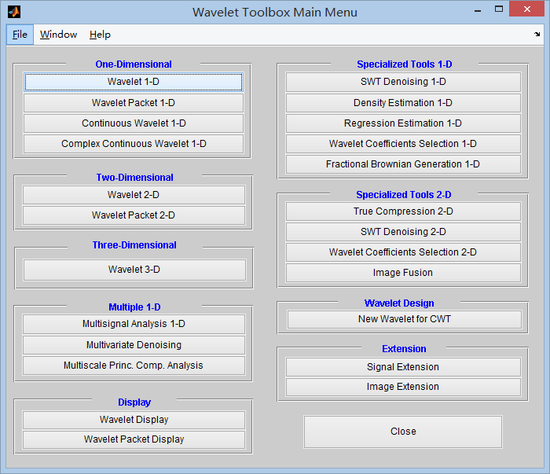Screen dimensions: 550x474
Task: Open Image Extension tool
Action: point(403,387)
